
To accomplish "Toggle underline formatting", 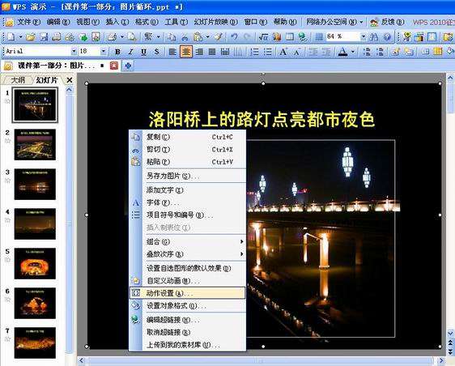I will (143, 52).
